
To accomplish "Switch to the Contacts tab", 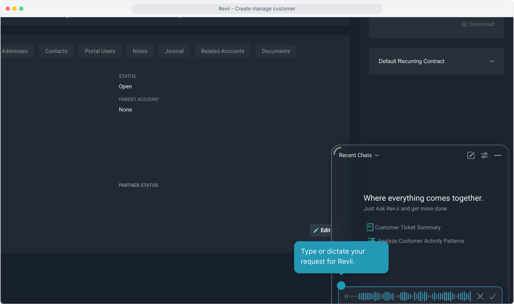I will pyautogui.click(x=56, y=51).
